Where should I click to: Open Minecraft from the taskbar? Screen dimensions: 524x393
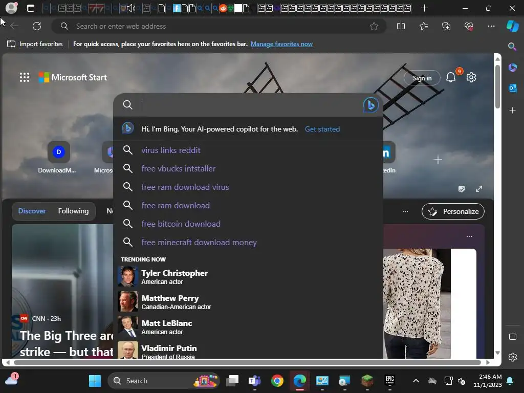[x=367, y=381]
